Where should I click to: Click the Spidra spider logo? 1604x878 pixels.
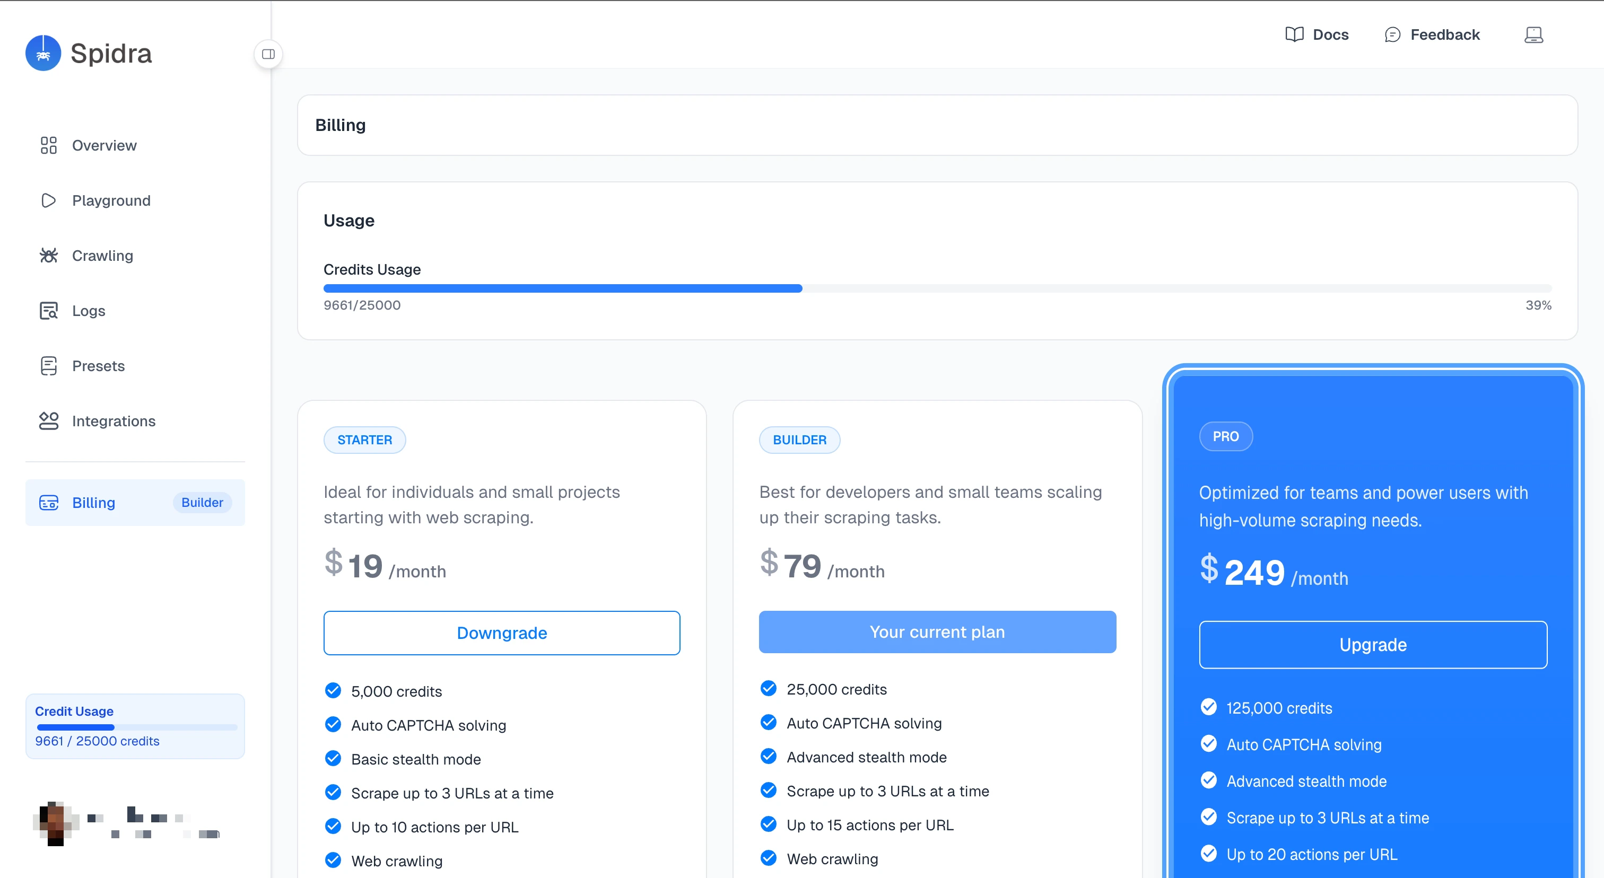[x=43, y=53]
